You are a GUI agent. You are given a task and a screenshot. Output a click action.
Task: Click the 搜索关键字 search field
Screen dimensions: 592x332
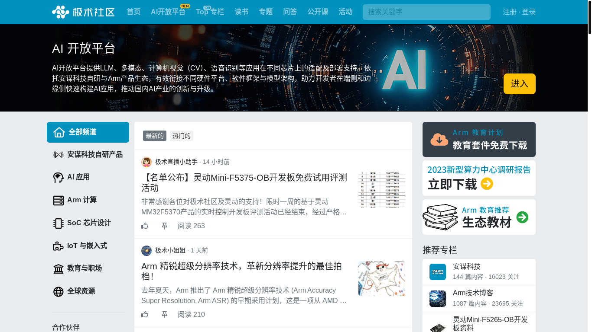(x=426, y=12)
